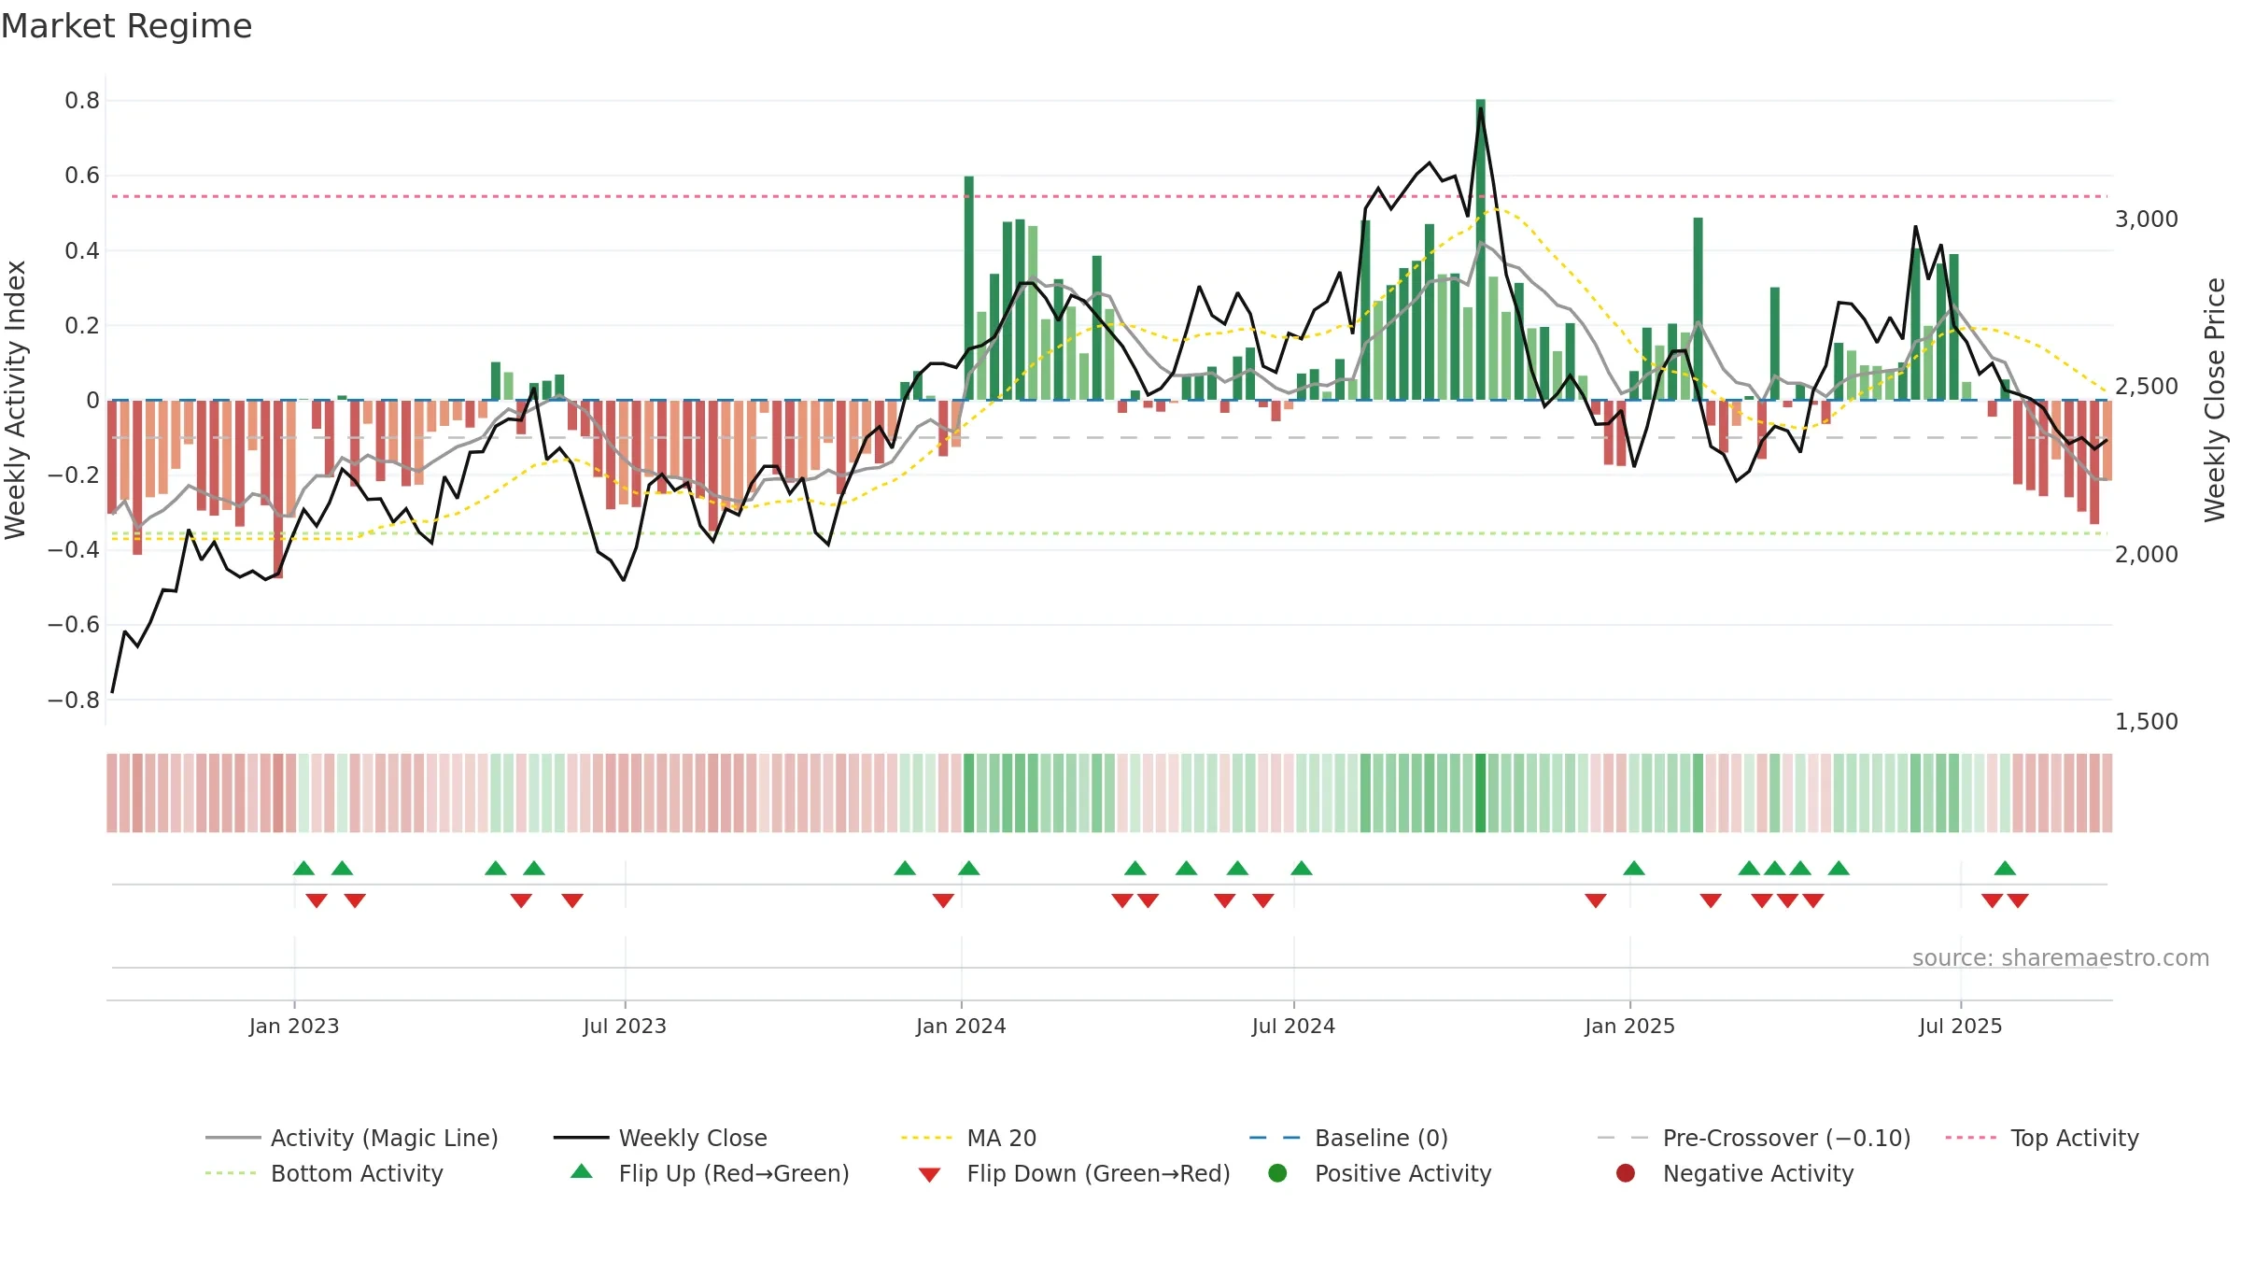Toggle the Bottom Activity legend entry

point(324,1173)
